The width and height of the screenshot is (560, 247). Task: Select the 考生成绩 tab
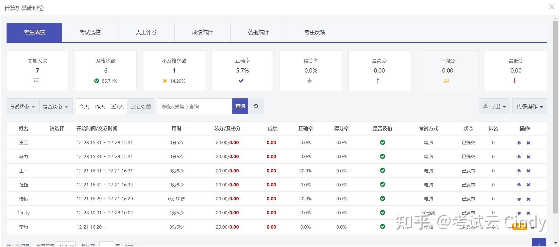35,32
